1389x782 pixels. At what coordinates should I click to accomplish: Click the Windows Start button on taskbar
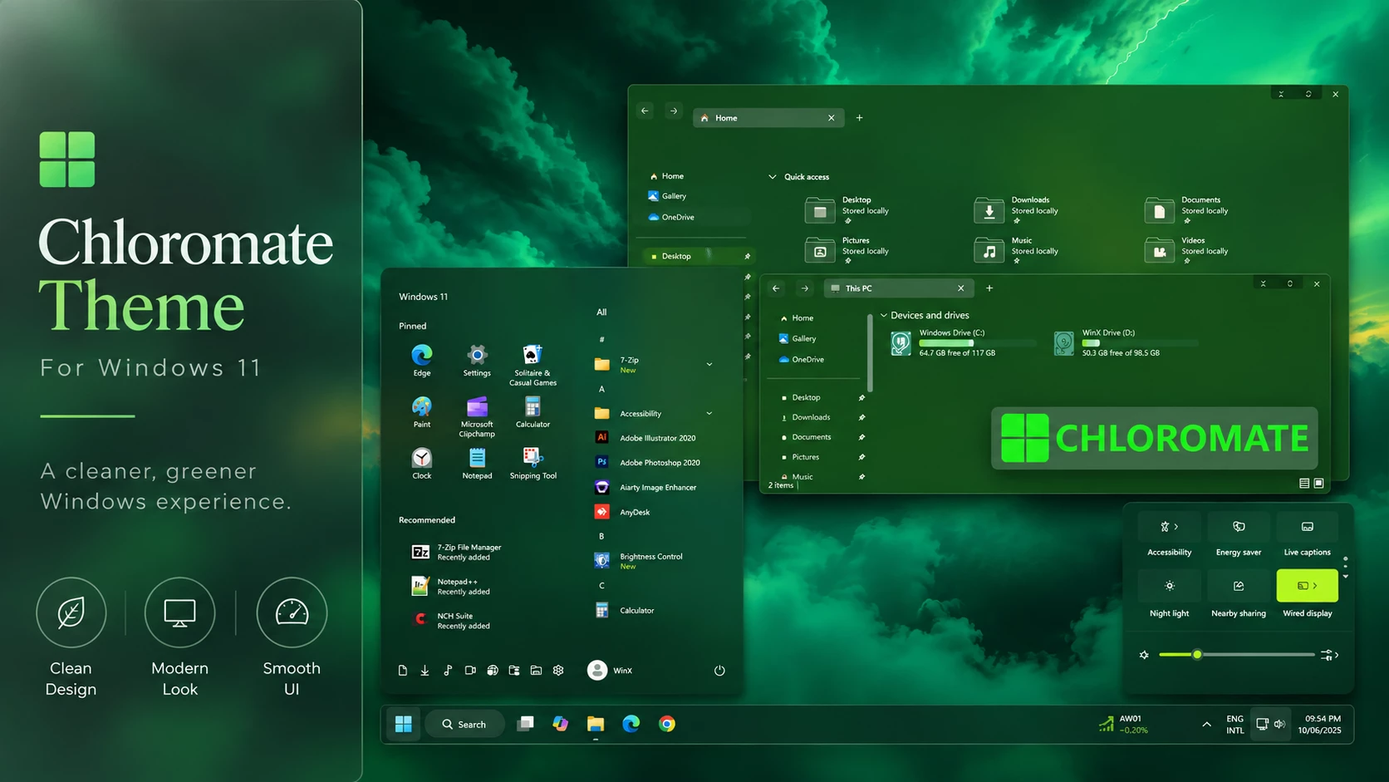pos(404,724)
